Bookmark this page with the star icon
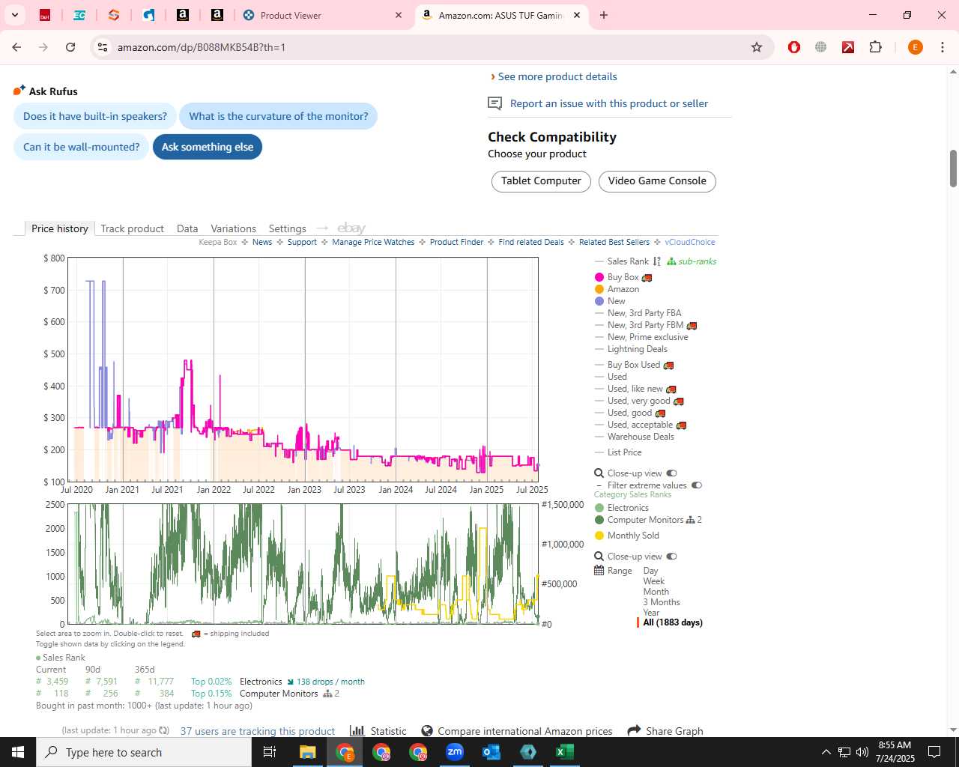 pos(757,47)
